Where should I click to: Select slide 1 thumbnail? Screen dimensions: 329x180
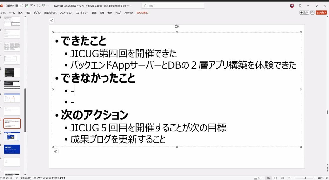[x=12, y=21]
